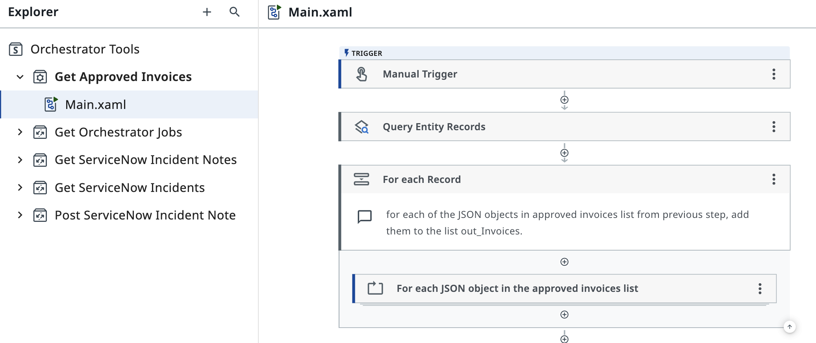Expand the Get ServiceNow Incidents project

[x=20, y=188]
